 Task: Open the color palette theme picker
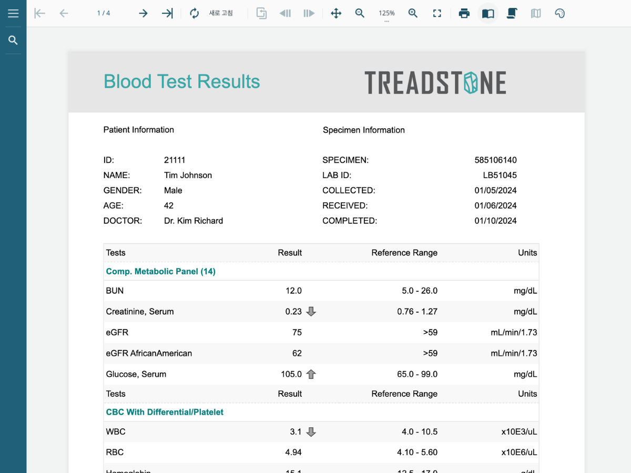pos(559,14)
